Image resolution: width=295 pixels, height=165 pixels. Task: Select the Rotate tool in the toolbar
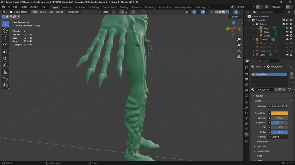[5, 44]
